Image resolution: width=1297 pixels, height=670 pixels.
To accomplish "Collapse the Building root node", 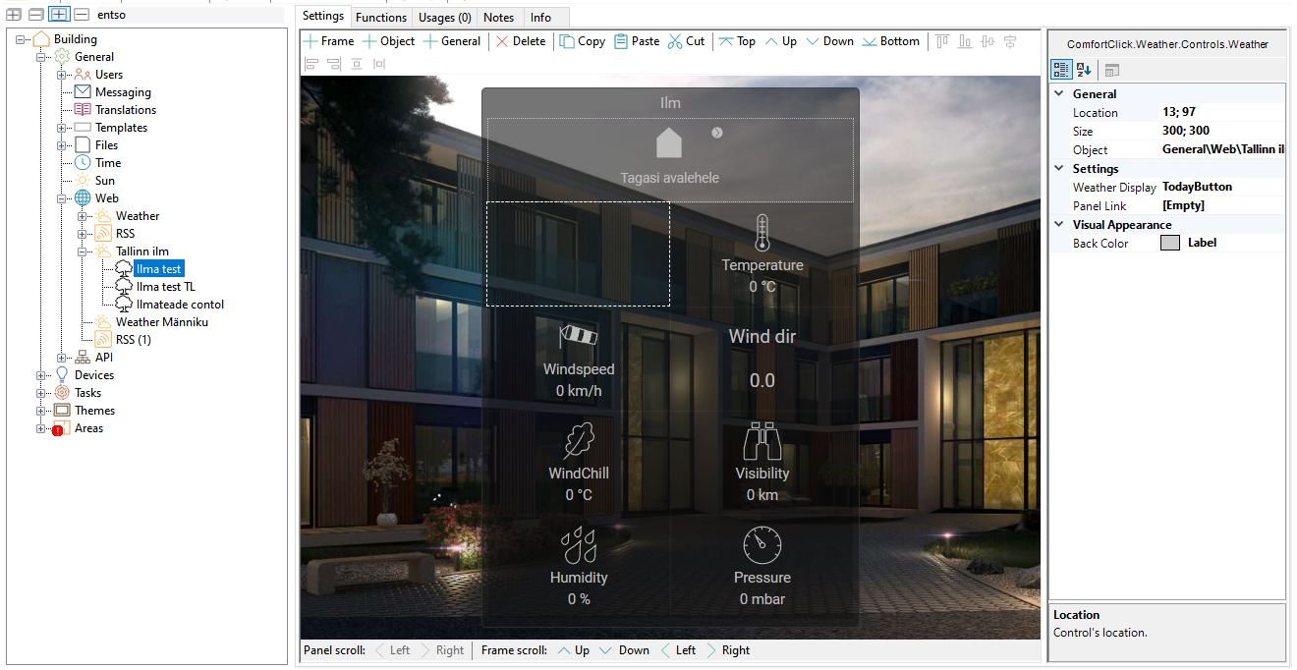I will click(22, 39).
